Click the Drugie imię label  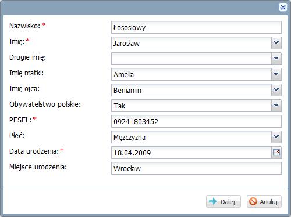tap(27, 57)
